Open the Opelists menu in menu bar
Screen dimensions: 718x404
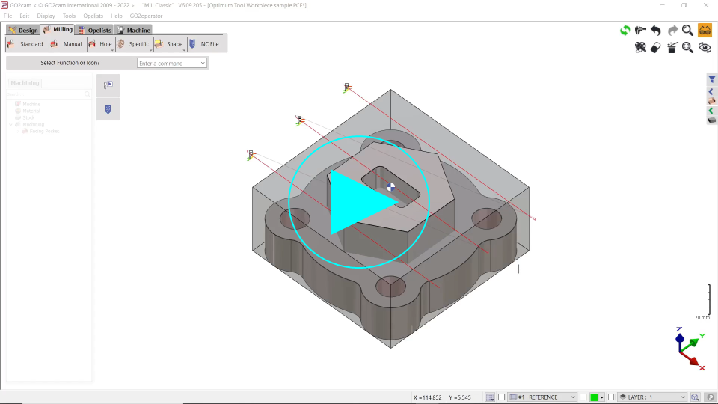click(x=93, y=16)
